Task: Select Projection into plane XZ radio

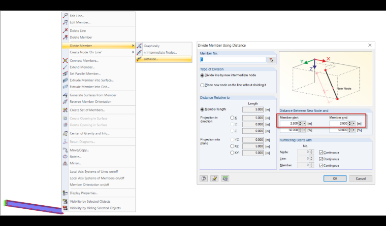Action: [232, 146]
